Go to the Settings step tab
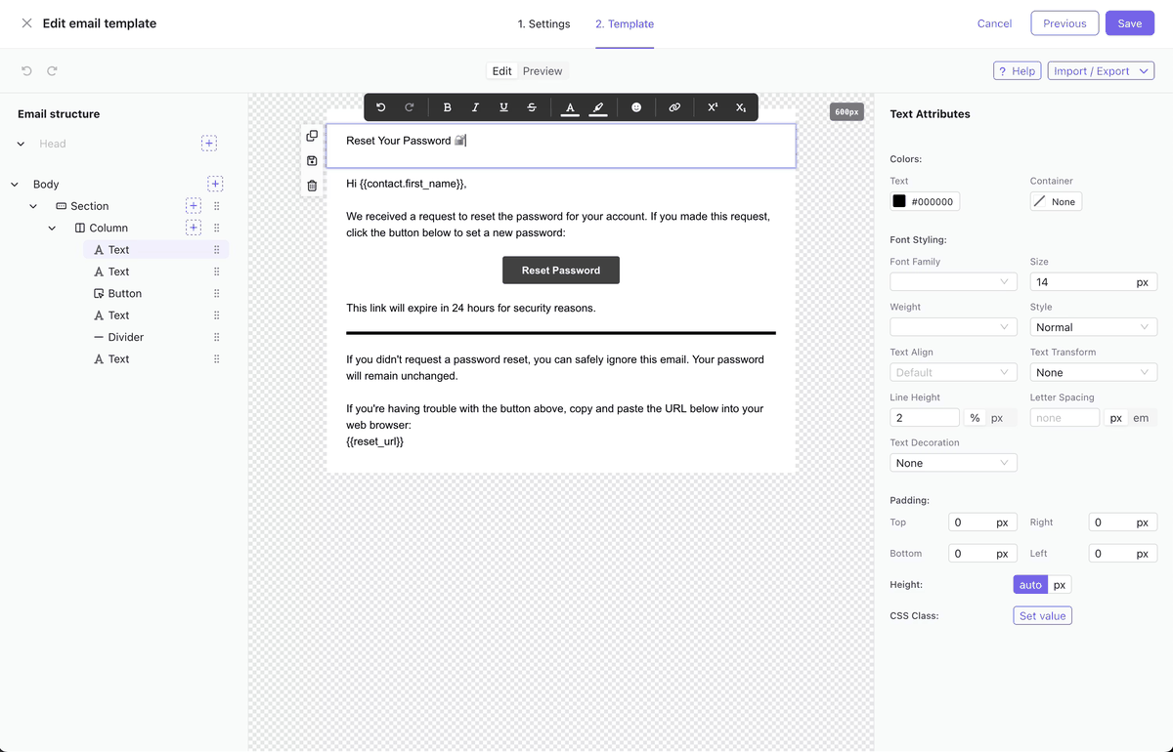The width and height of the screenshot is (1173, 752). [x=543, y=23]
